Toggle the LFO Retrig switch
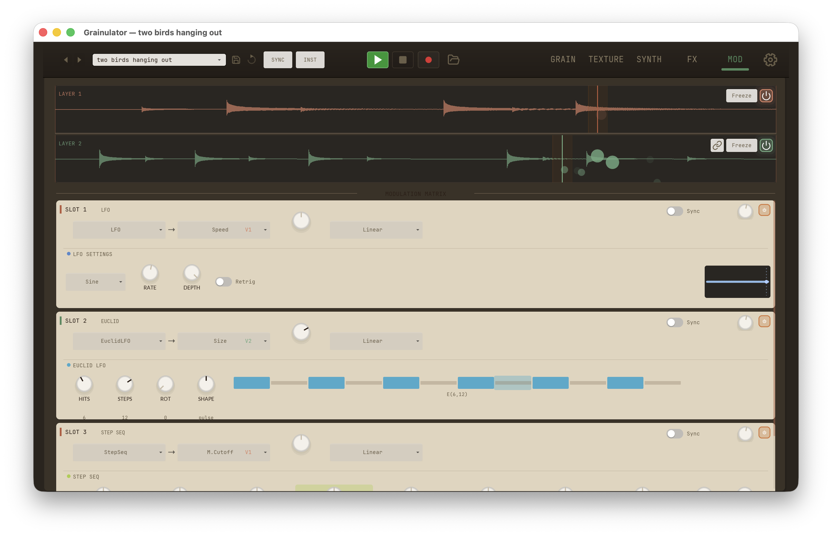 pos(223,281)
